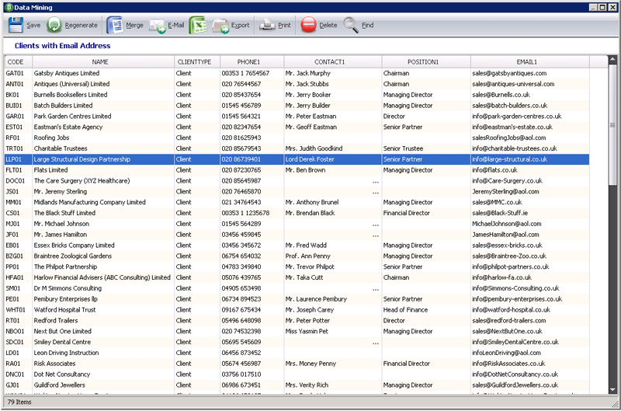
Task: Select Dot Net Consultancy name
Action: (x=62, y=374)
